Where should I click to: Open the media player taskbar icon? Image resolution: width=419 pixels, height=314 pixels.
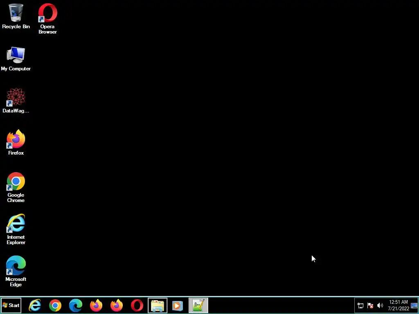(178, 305)
